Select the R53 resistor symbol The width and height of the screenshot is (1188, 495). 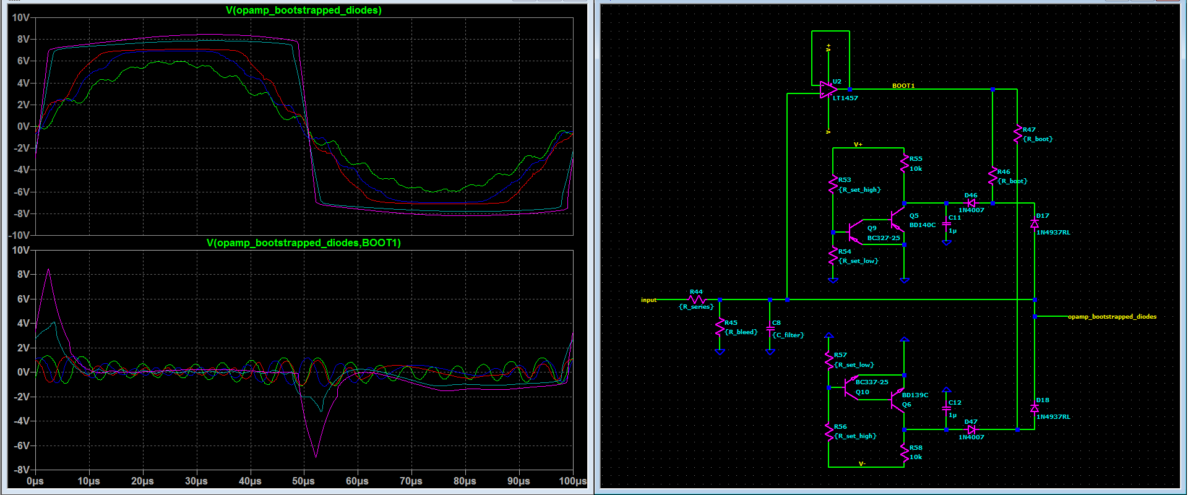[x=833, y=184]
